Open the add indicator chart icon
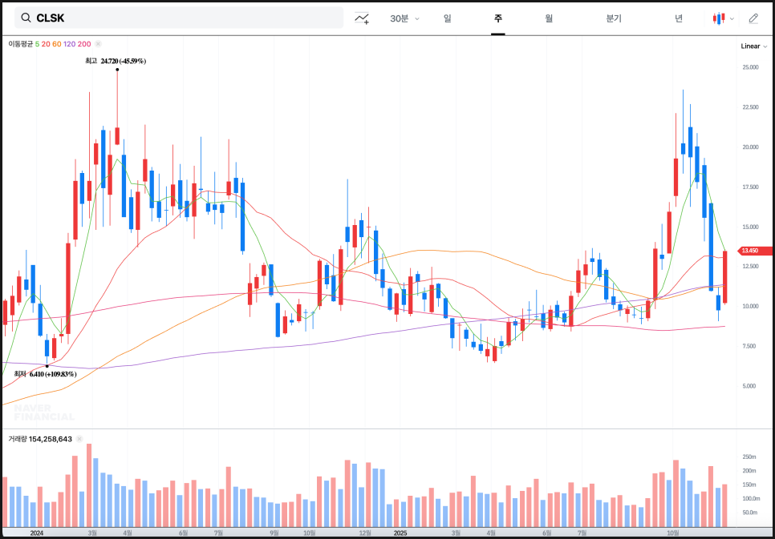Image resolution: width=775 pixels, height=539 pixels. tap(363, 18)
